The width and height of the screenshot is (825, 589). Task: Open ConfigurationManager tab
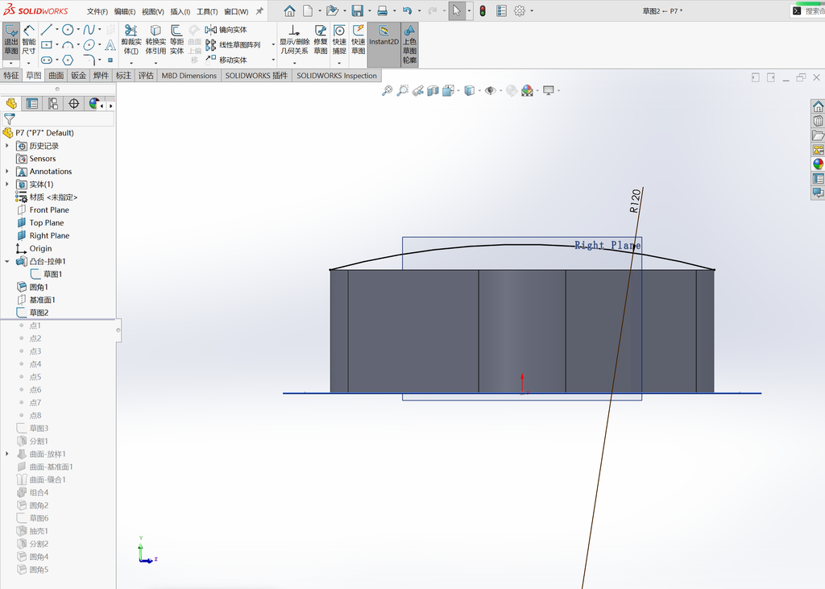point(53,104)
